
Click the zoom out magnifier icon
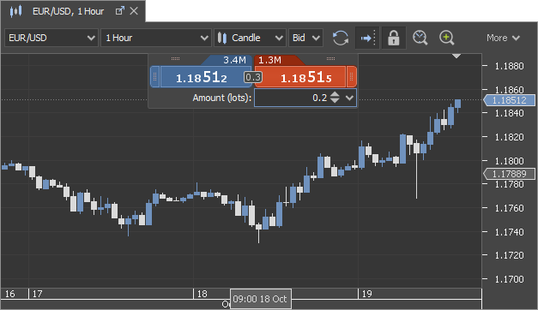click(420, 38)
